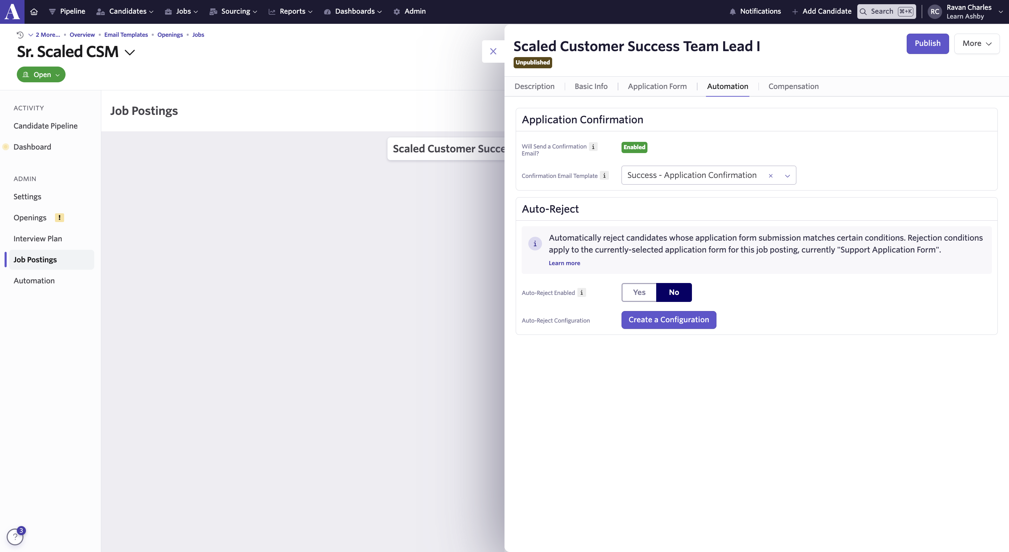Close the job posting side panel

click(493, 51)
